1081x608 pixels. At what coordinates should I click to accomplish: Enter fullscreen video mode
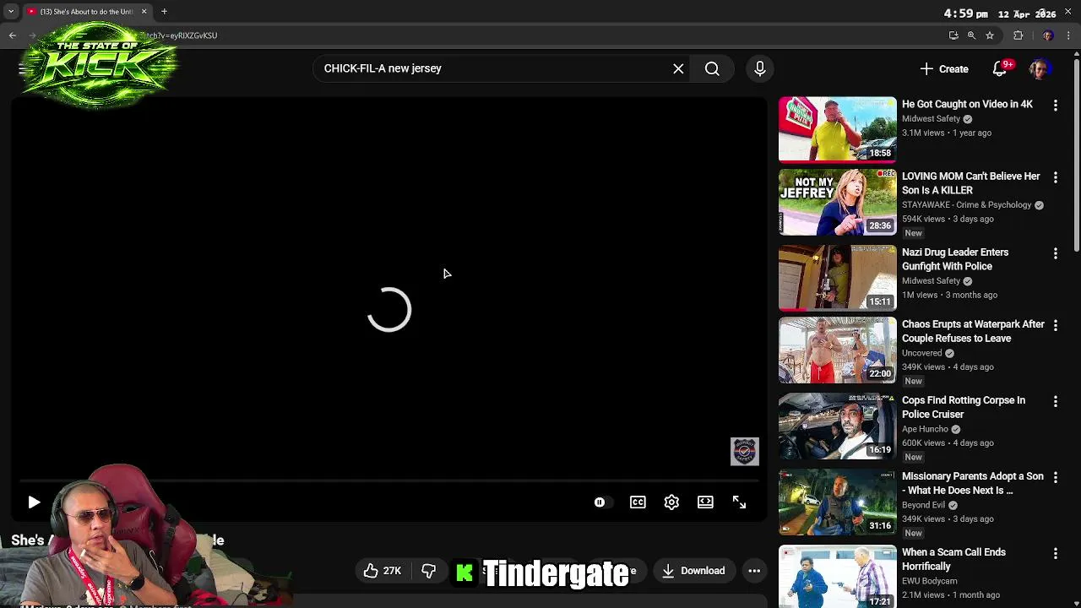pos(739,502)
